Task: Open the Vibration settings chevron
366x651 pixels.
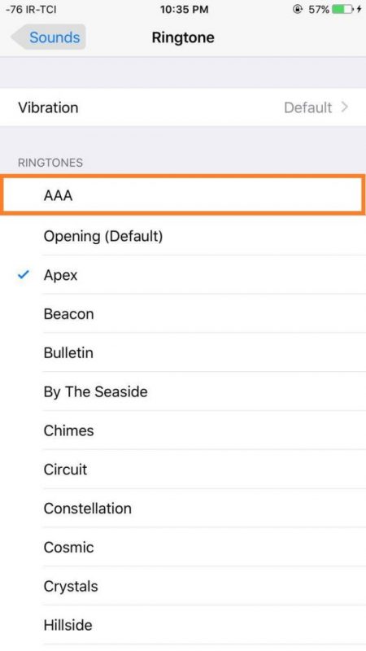Action: [x=344, y=107]
